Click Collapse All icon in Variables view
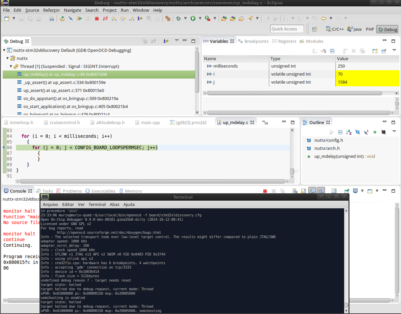Image resolution: width=401 pixels, height=314 pixels. [332, 51]
